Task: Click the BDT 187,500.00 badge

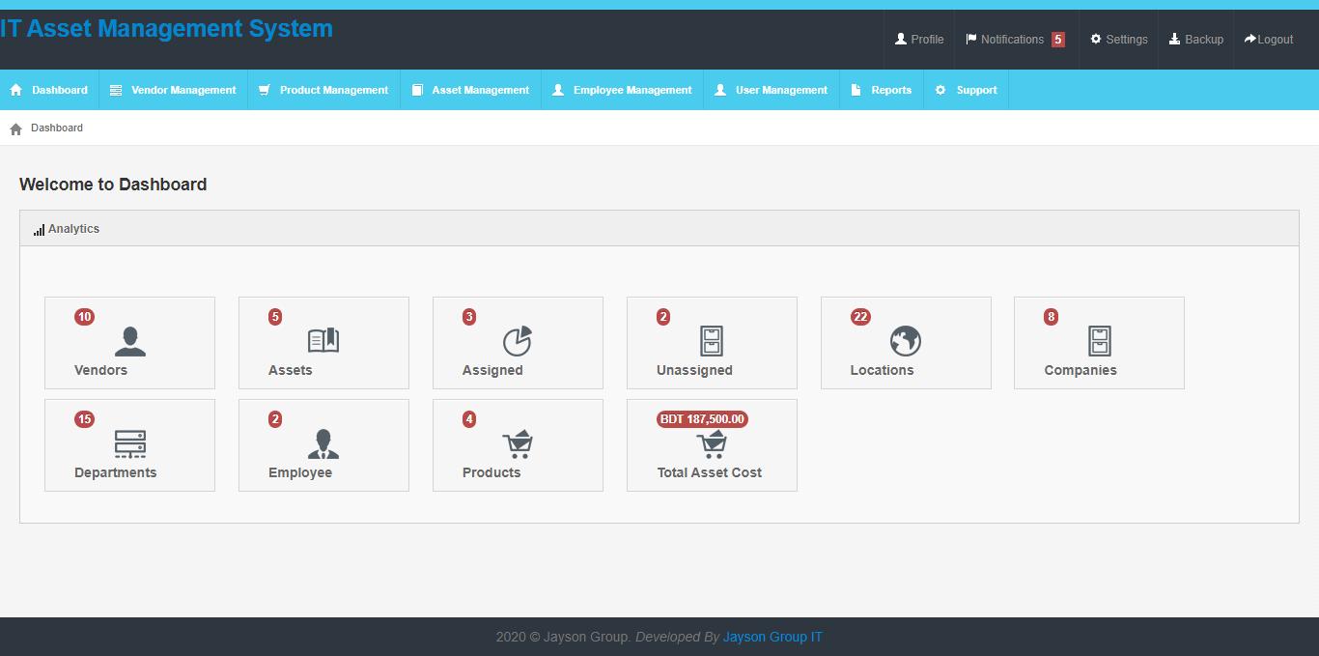Action: (703, 419)
